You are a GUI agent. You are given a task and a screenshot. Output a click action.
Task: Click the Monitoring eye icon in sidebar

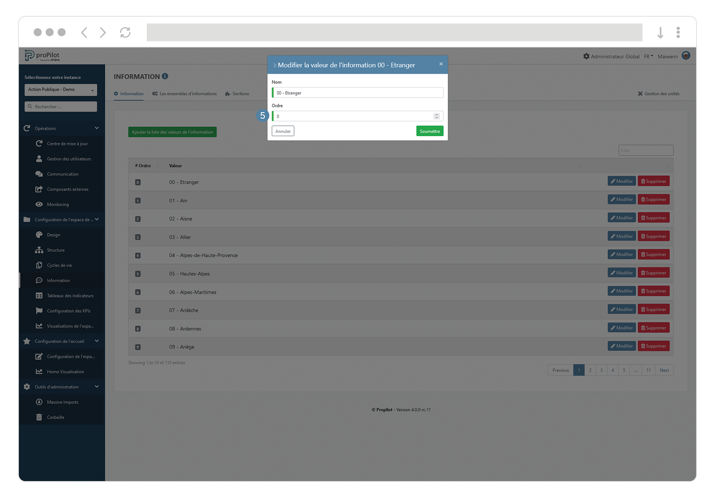pos(39,204)
